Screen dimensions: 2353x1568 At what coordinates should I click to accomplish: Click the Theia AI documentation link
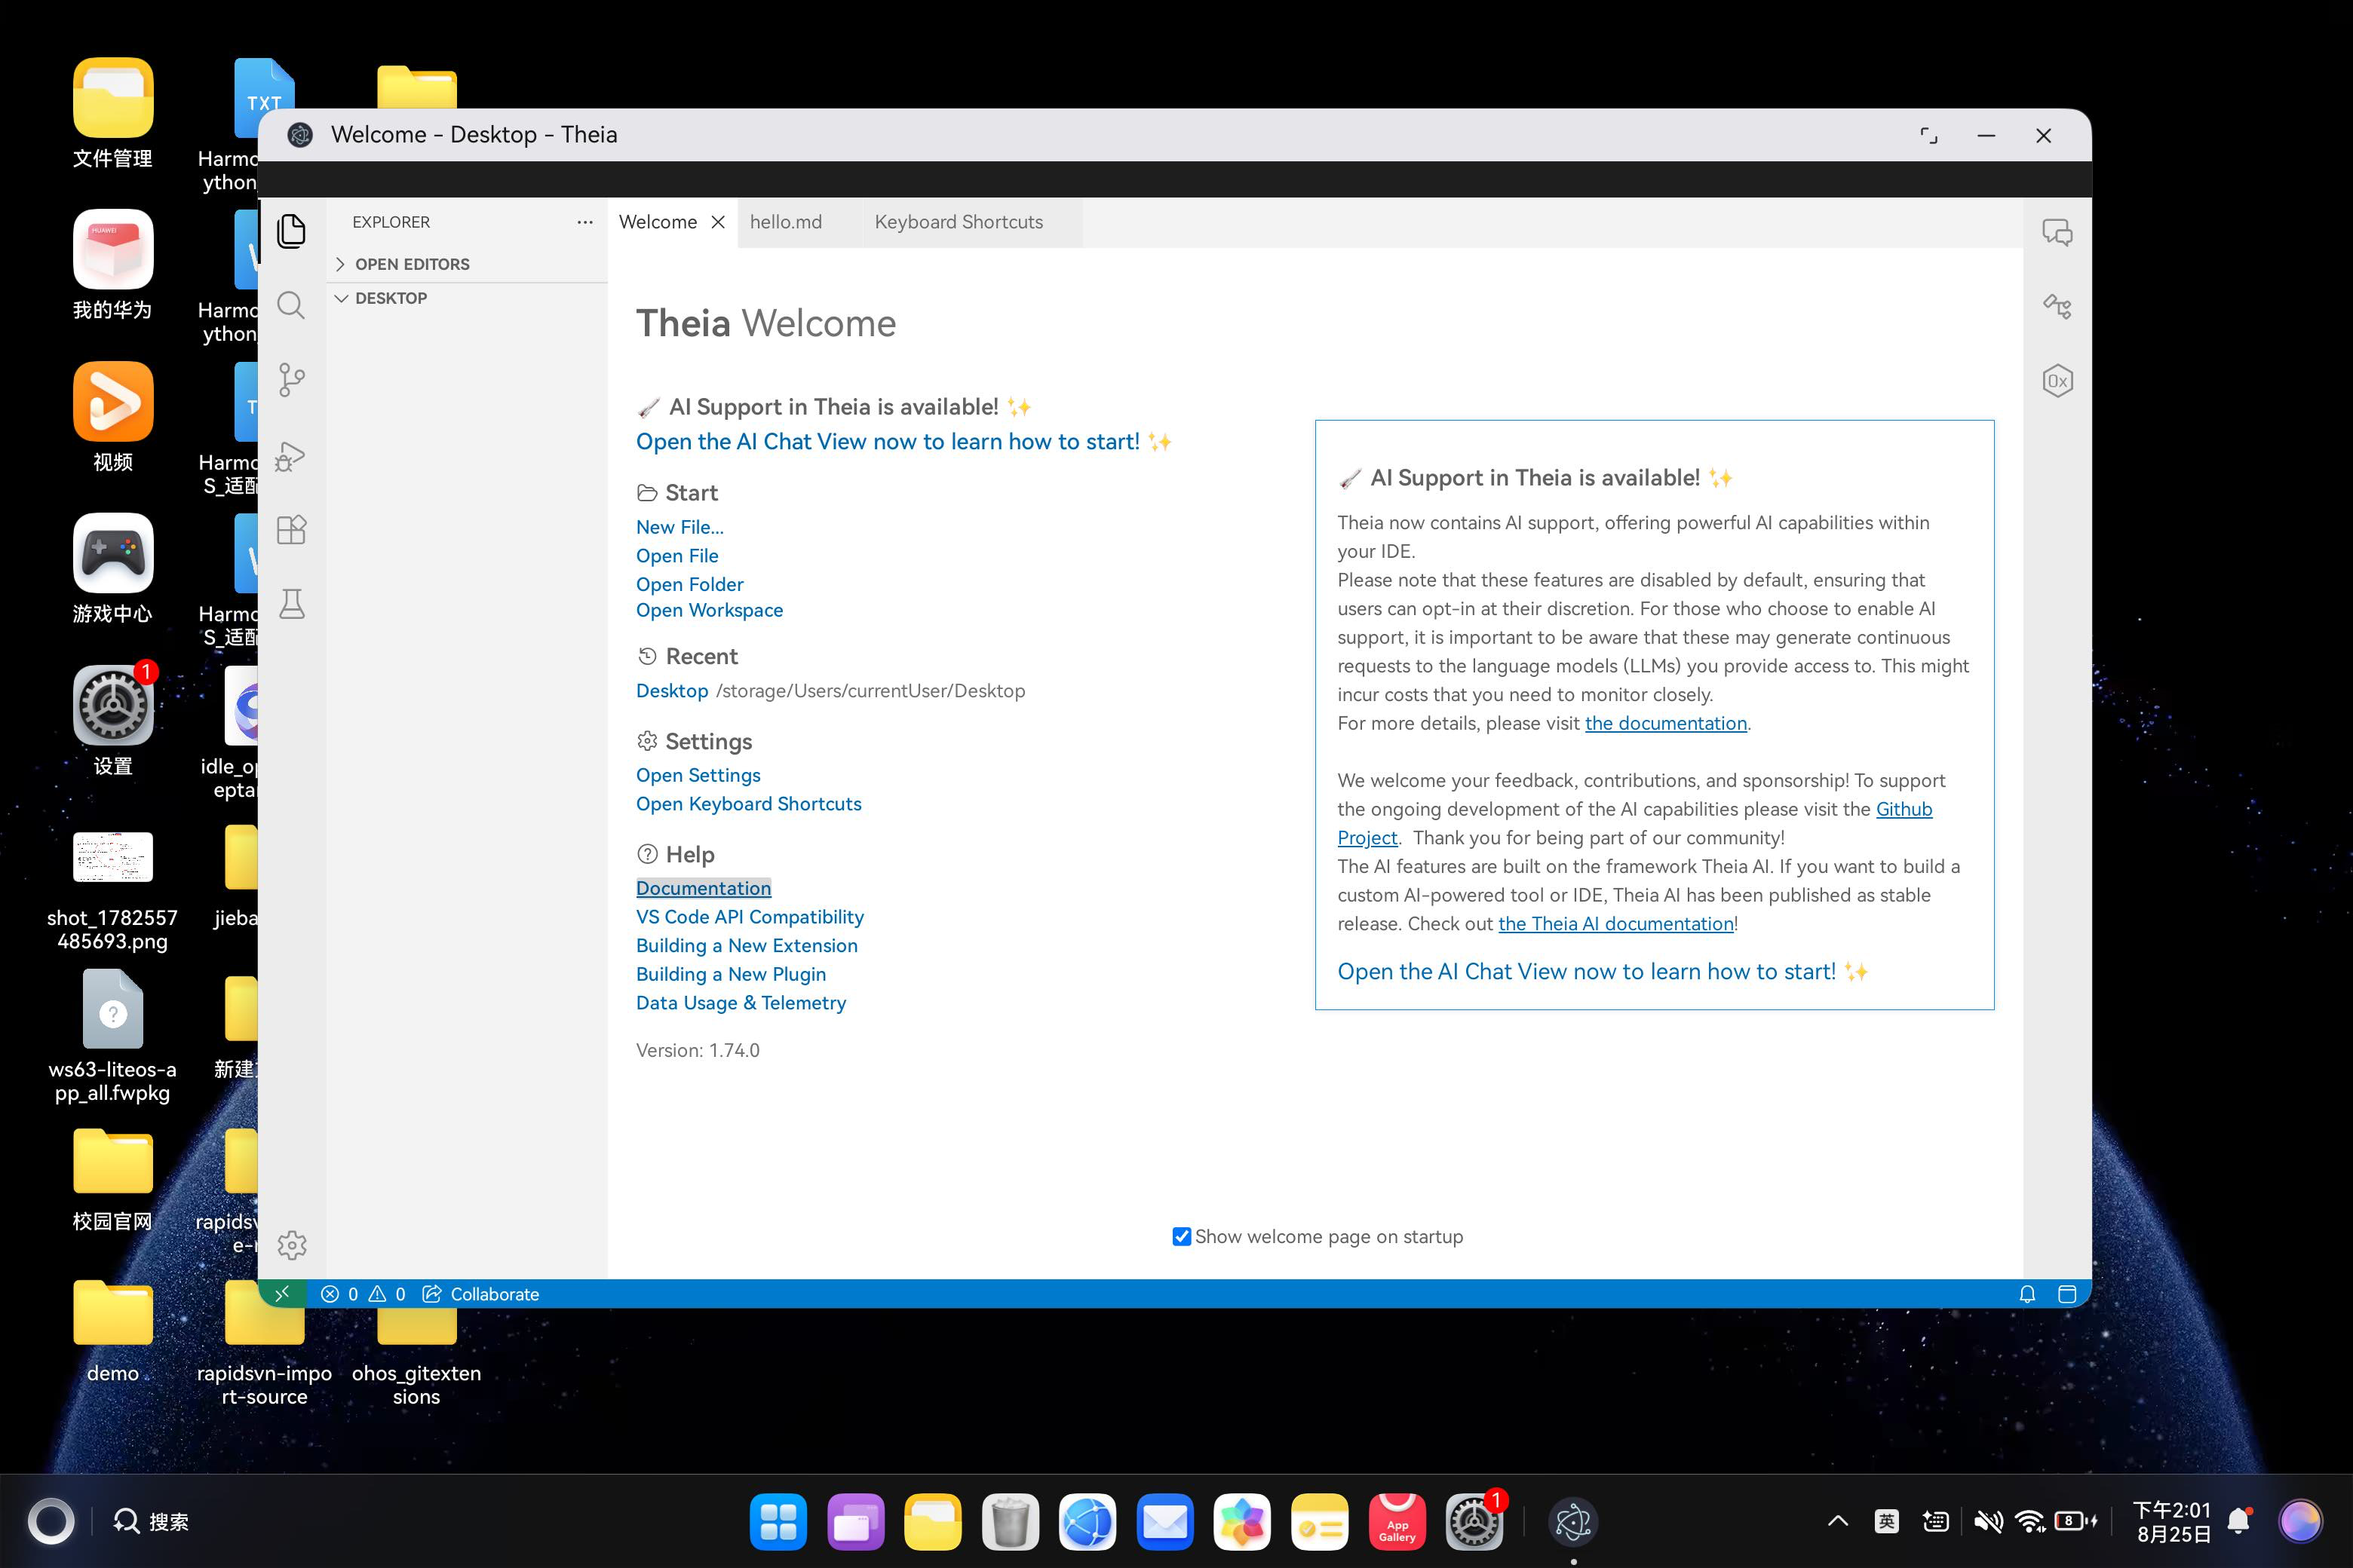pos(1615,924)
